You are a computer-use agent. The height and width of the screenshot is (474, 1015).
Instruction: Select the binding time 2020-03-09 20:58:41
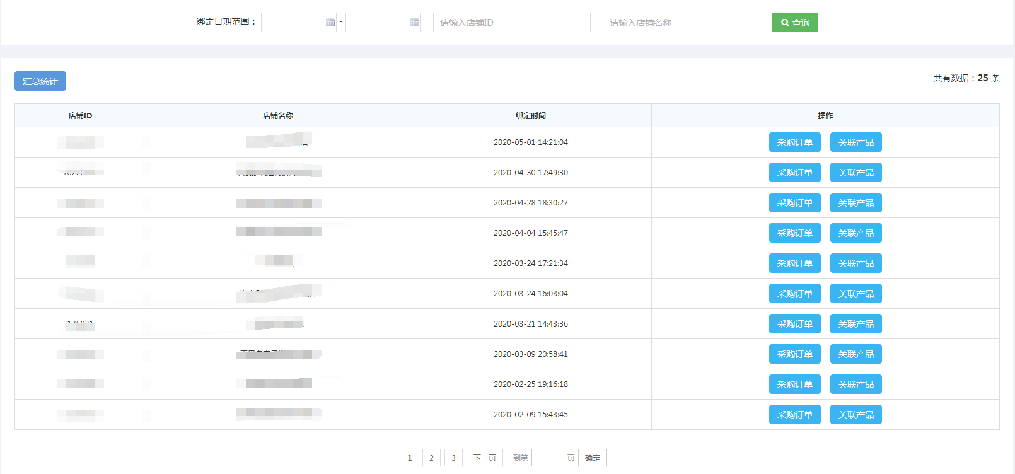coord(531,354)
